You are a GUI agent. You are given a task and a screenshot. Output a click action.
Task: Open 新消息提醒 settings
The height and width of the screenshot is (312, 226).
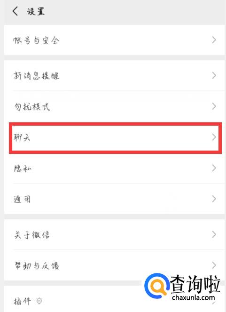114,76
